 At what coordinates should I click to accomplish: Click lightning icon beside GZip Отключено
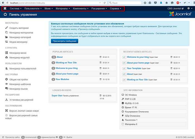coord(123,116)
